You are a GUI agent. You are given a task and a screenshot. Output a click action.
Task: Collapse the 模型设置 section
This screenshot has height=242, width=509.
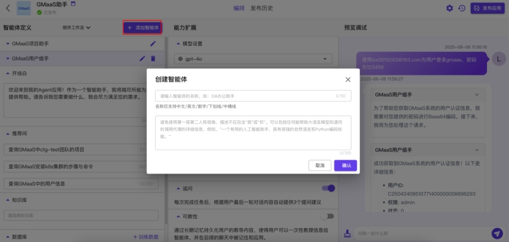click(178, 43)
